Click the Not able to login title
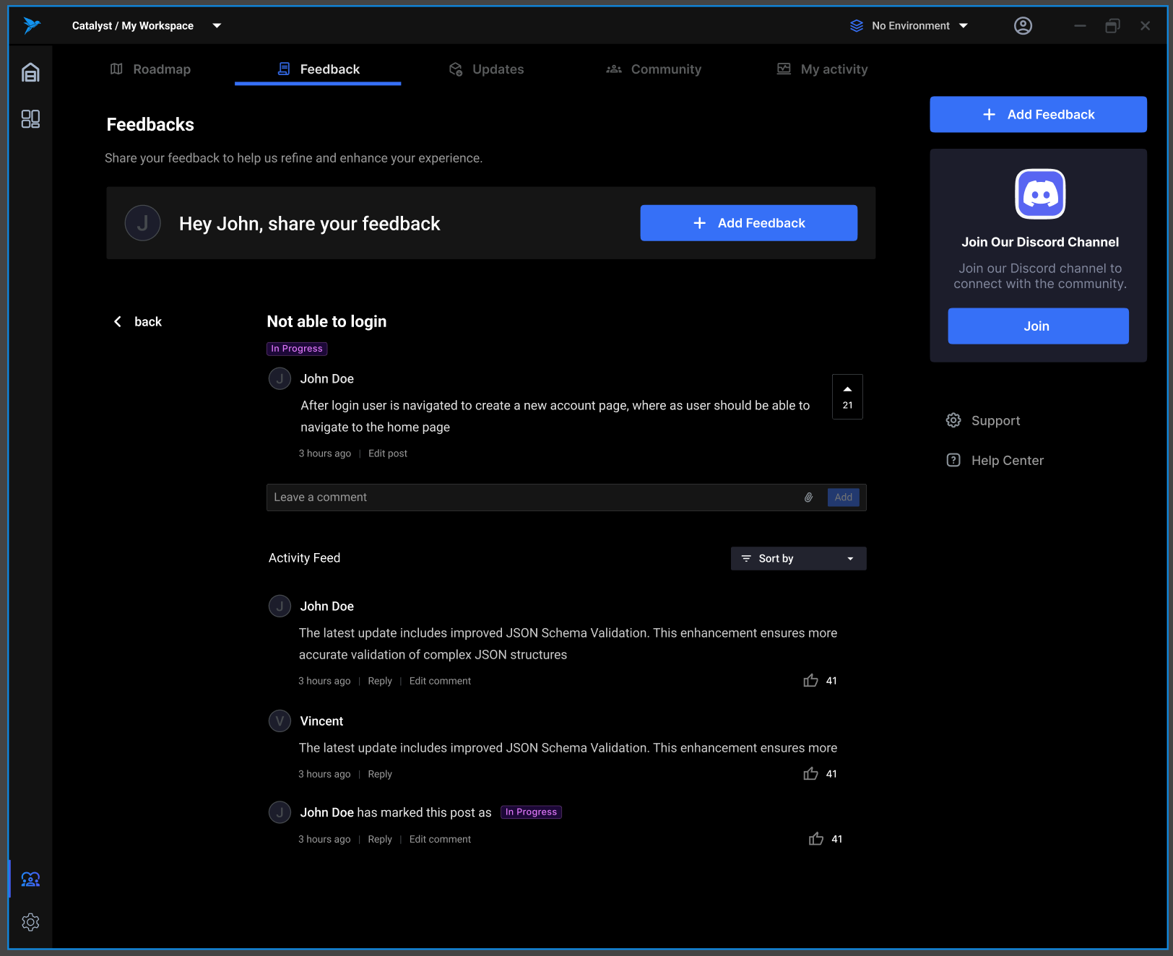 tap(326, 321)
